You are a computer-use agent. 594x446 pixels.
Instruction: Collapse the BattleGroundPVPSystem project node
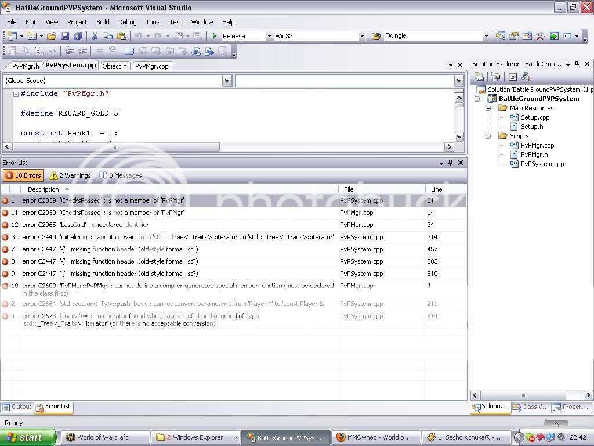click(x=477, y=99)
